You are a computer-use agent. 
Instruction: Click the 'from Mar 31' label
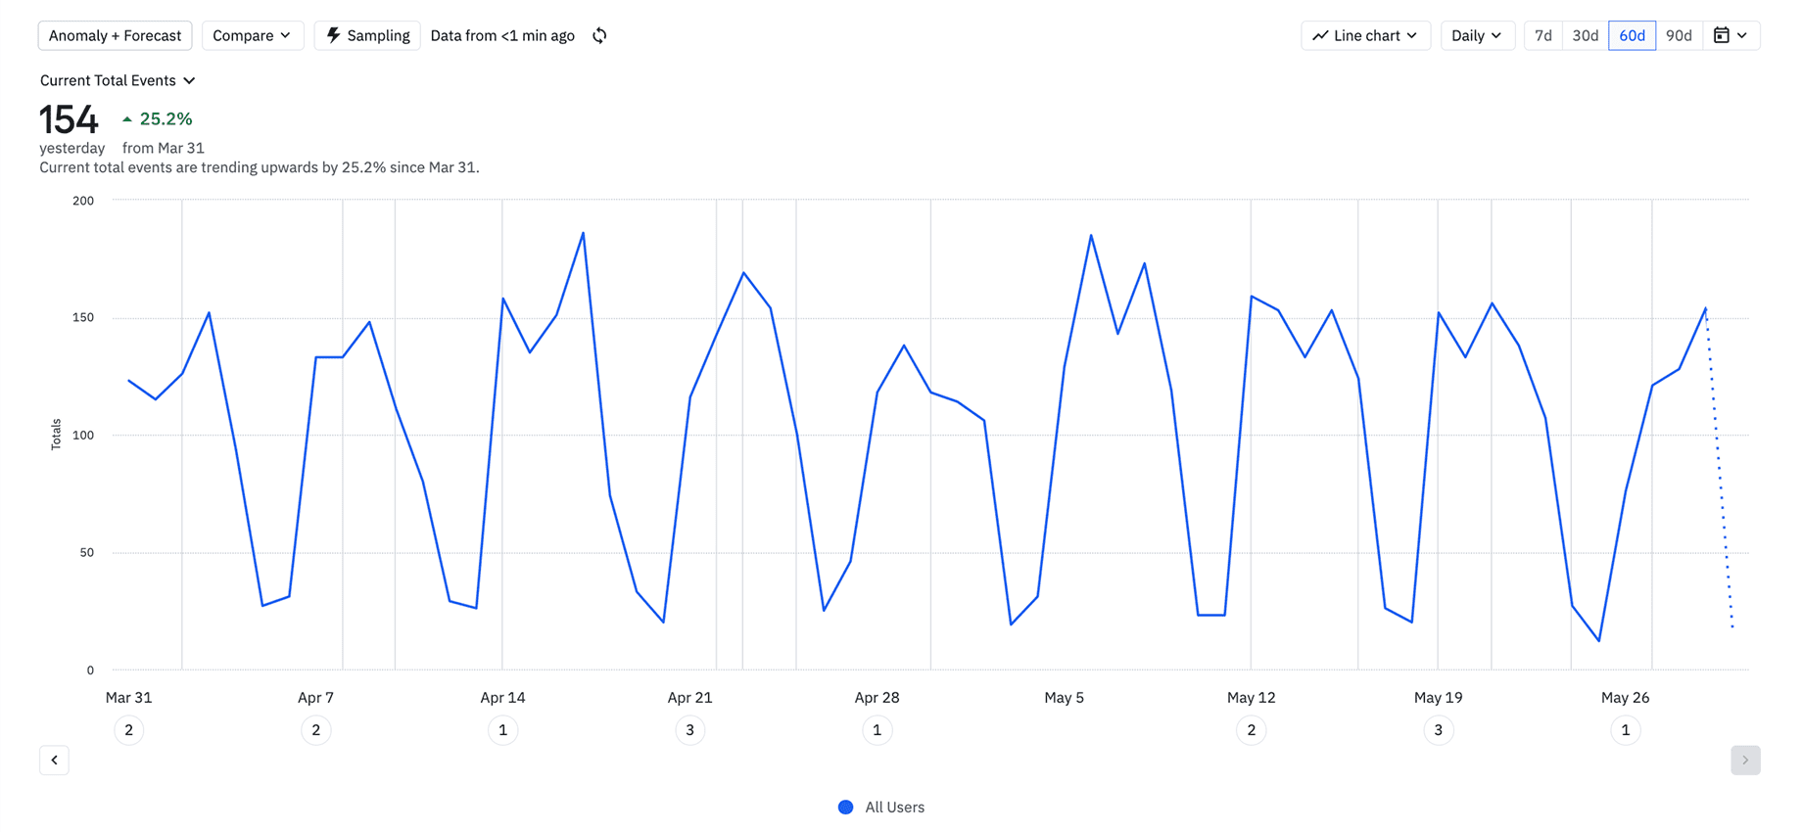pyautogui.click(x=164, y=148)
